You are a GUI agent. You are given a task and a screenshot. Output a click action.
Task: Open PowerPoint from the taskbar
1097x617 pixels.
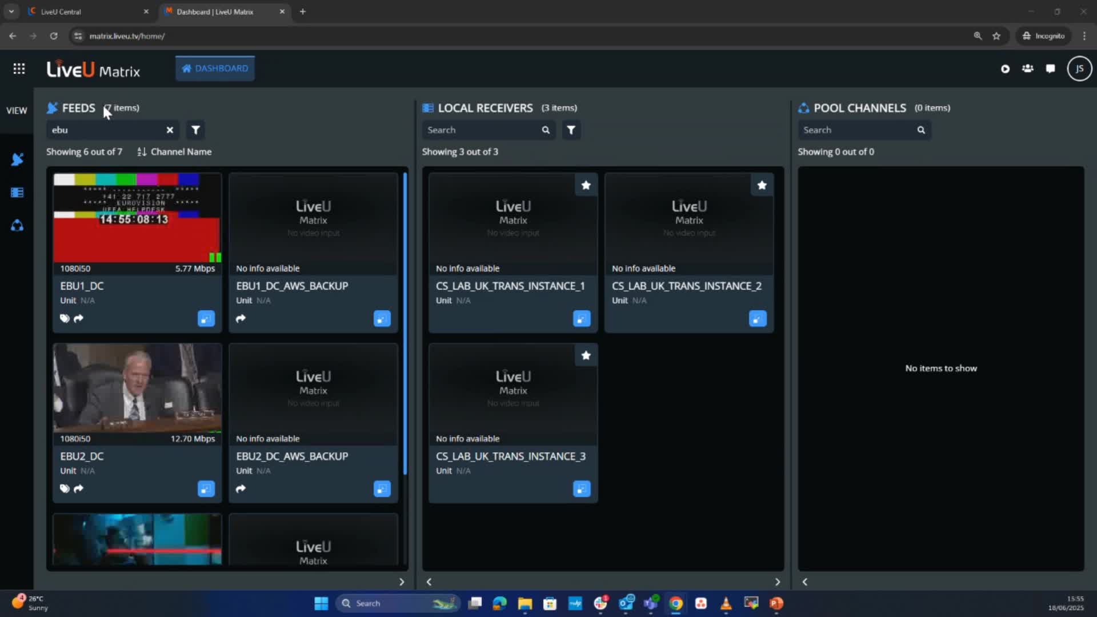(x=776, y=603)
